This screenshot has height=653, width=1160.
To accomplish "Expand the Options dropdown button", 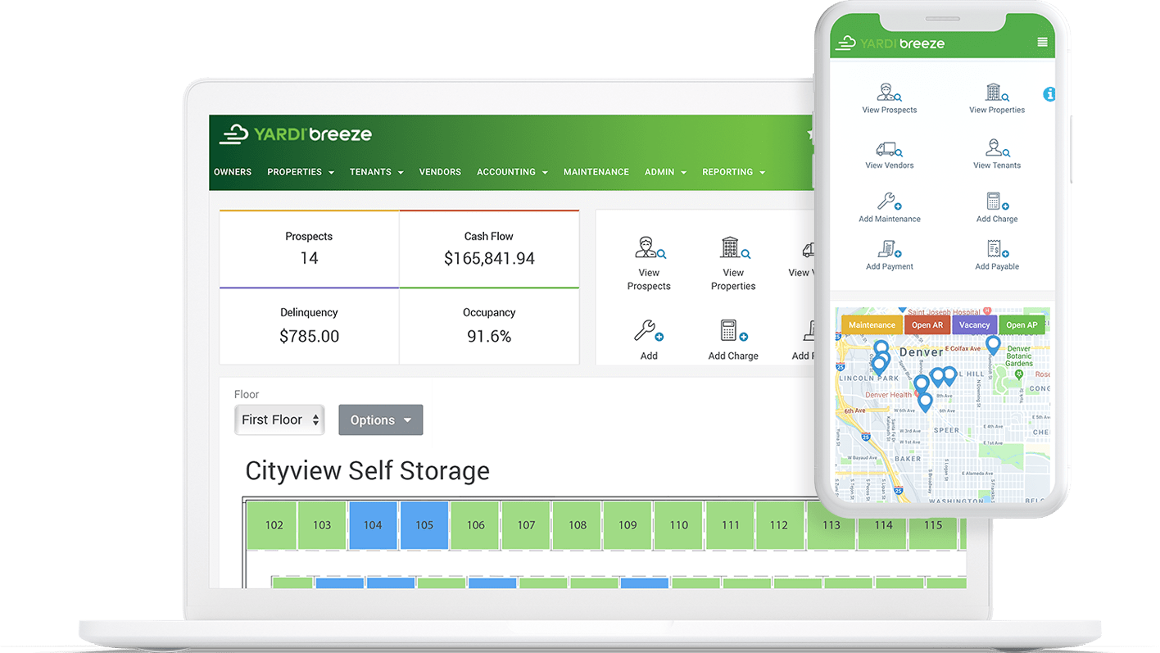I will (381, 420).
